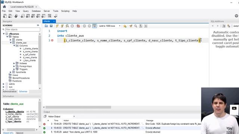Create a new SQL tab toolbar icon
Image resolution: width=239 pixels, height=134 pixels.
pos(5,16)
